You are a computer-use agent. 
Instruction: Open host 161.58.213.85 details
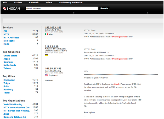53,69
